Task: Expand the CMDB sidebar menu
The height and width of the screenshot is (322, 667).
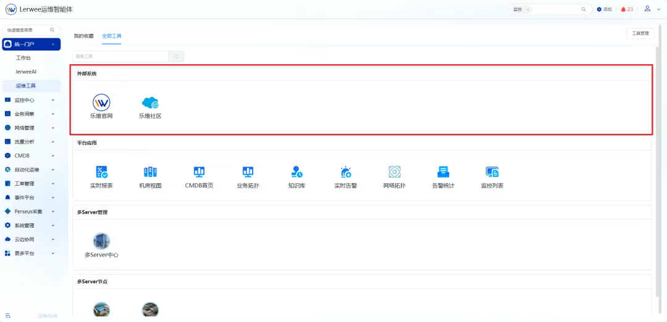Action: click(31, 155)
